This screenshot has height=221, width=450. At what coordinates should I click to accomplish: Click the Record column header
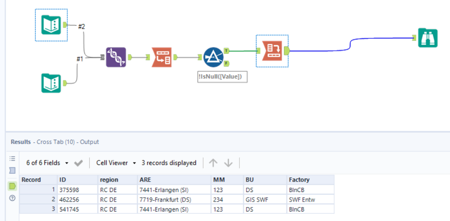pos(38,180)
